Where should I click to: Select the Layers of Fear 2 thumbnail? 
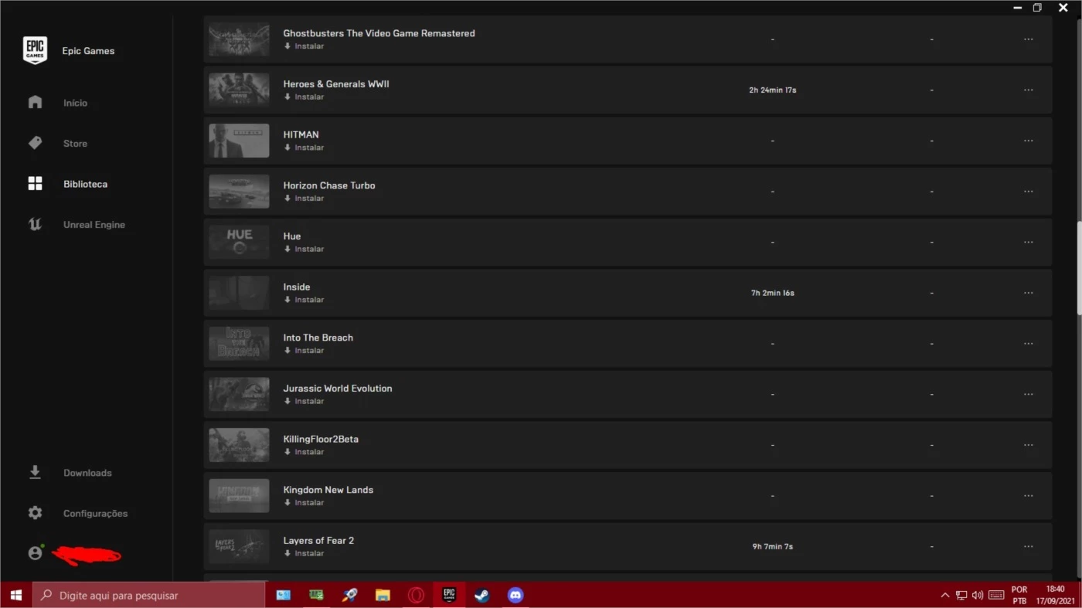[239, 546]
